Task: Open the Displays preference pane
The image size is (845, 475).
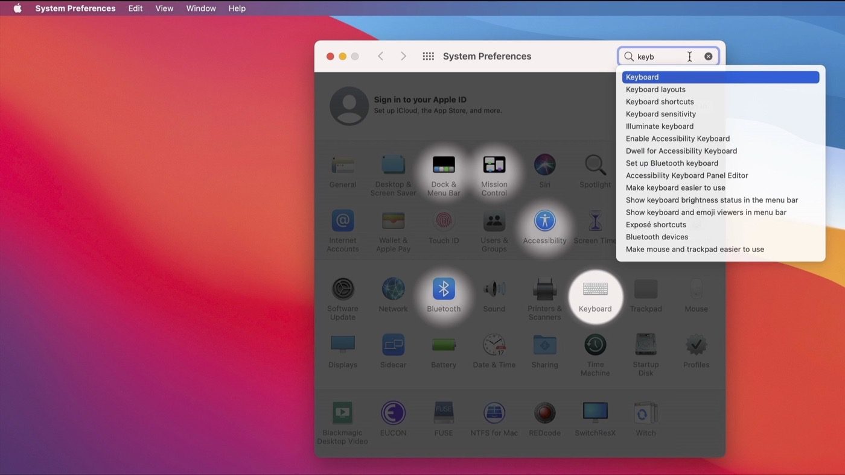Action: coord(343,345)
